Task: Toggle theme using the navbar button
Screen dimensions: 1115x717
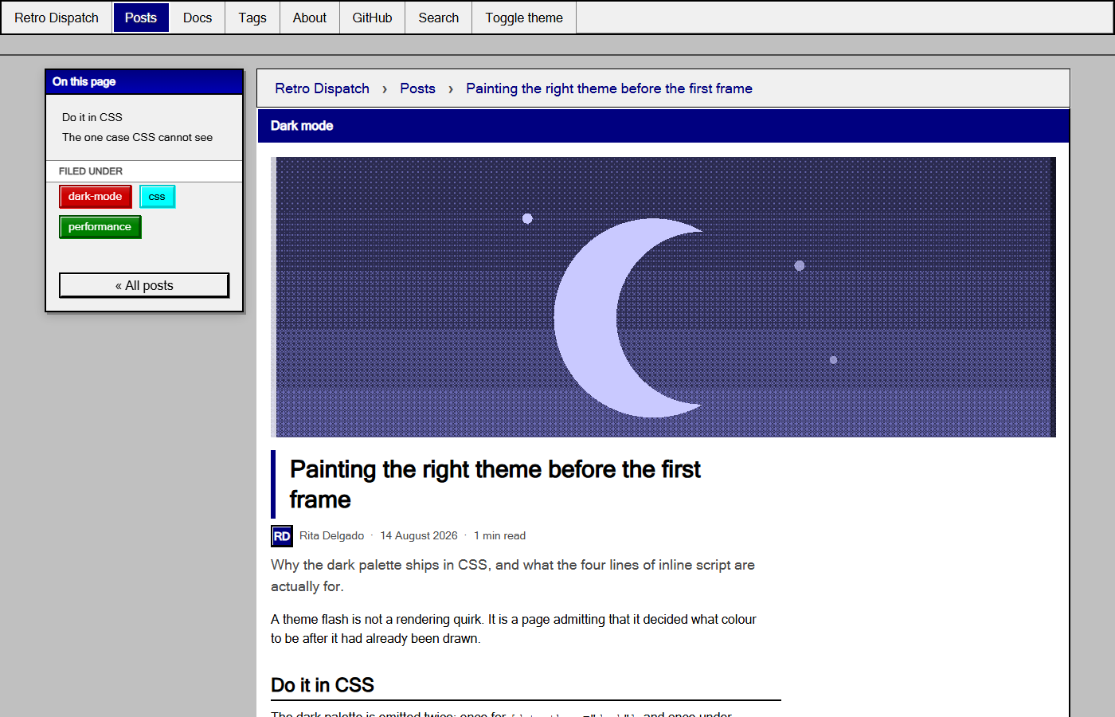Action: coord(524,18)
